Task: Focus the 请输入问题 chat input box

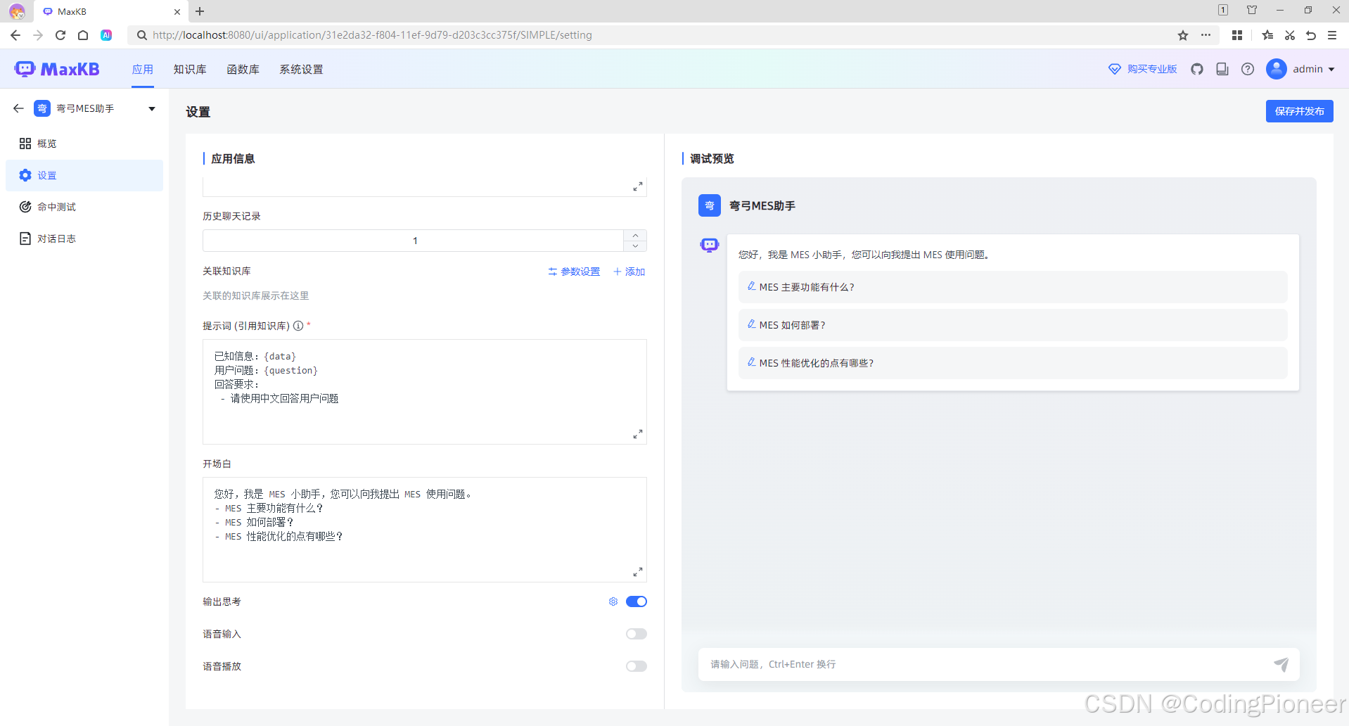Action: click(x=985, y=664)
